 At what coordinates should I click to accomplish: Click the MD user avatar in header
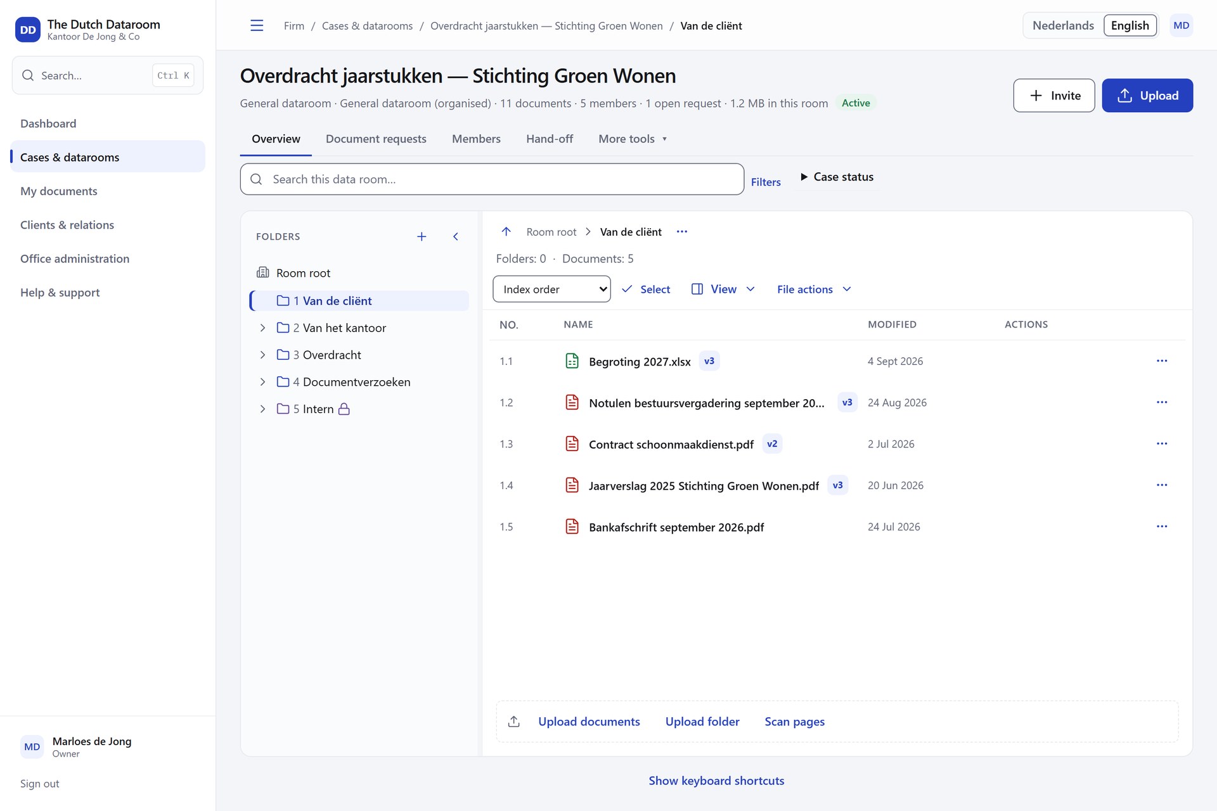pos(1181,25)
